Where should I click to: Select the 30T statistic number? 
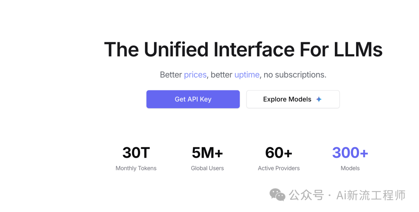136,153
